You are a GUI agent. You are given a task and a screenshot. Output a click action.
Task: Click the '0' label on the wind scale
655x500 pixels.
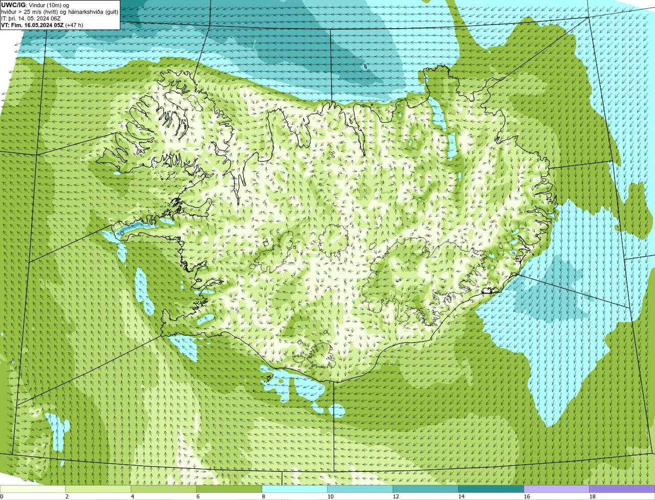[2, 496]
